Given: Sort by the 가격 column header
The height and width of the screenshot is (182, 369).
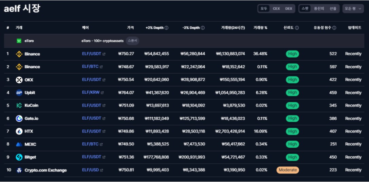Looking at the screenshot, I should click(x=130, y=28).
